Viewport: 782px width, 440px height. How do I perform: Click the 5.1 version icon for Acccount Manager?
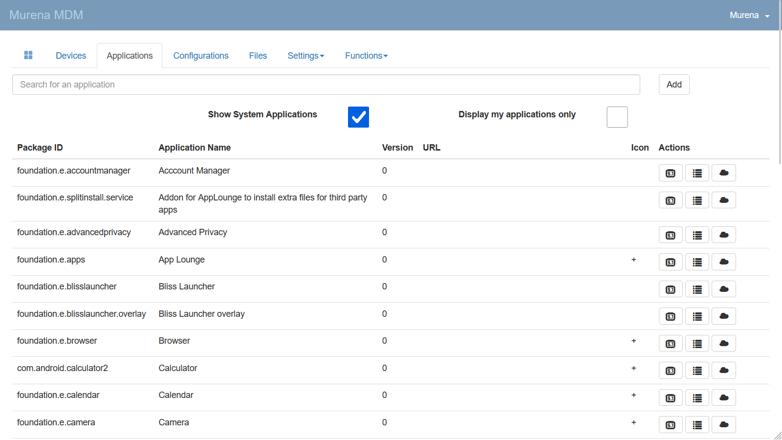point(671,173)
